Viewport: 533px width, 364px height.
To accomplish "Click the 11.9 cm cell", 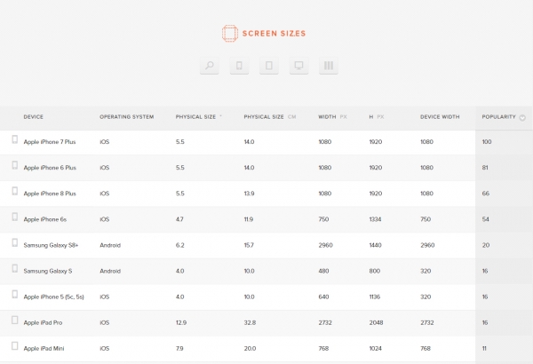I will coord(249,219).
